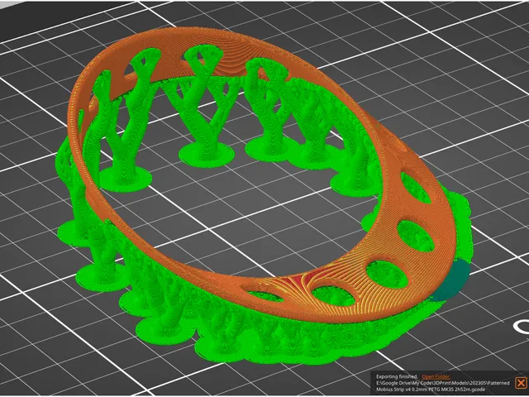This screenshot has height=397, width=529.
Task: Click the exported file path ending in 2h52m.gcode
Action: (x=443, y=386)
